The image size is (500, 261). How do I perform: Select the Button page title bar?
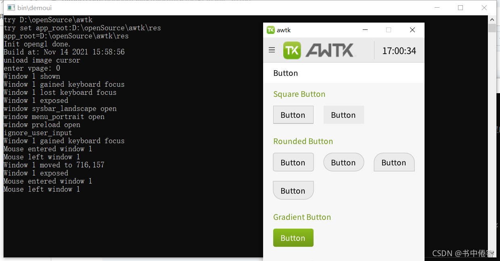[x=285, y=73]
